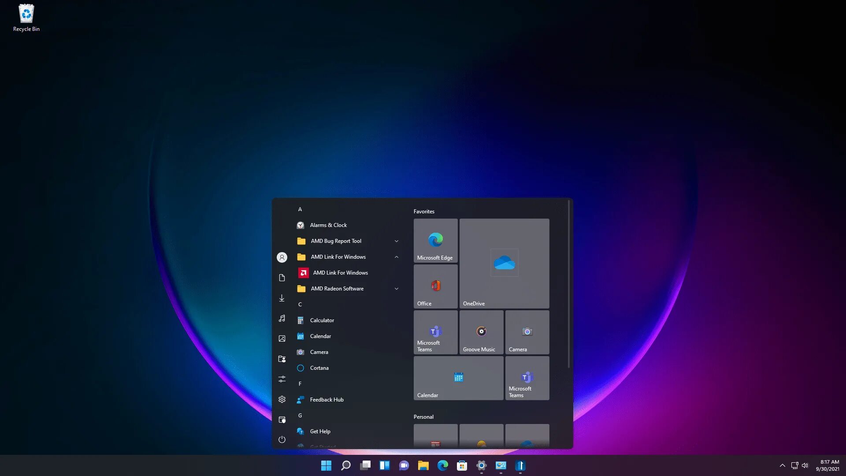Open Camera app in list
Viewport: 846px width, 476px height.
(319, 352)
